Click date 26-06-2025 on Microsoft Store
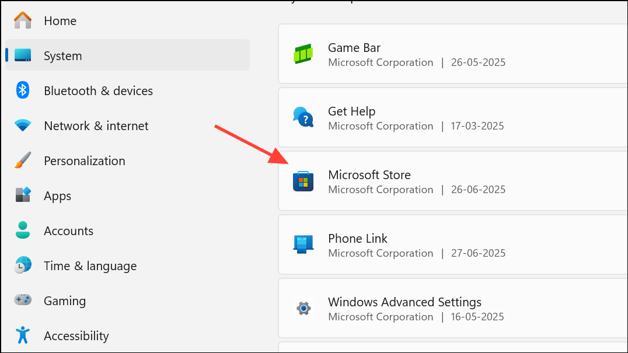 [478, 190]
